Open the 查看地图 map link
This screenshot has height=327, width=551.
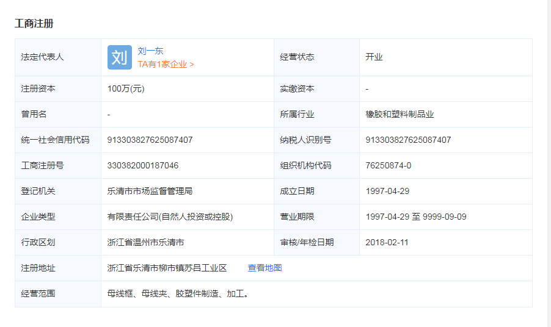[265, 268]
